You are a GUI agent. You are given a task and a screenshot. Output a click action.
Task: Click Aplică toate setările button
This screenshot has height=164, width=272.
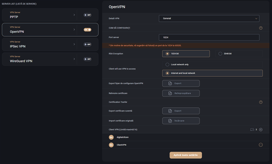186,155
